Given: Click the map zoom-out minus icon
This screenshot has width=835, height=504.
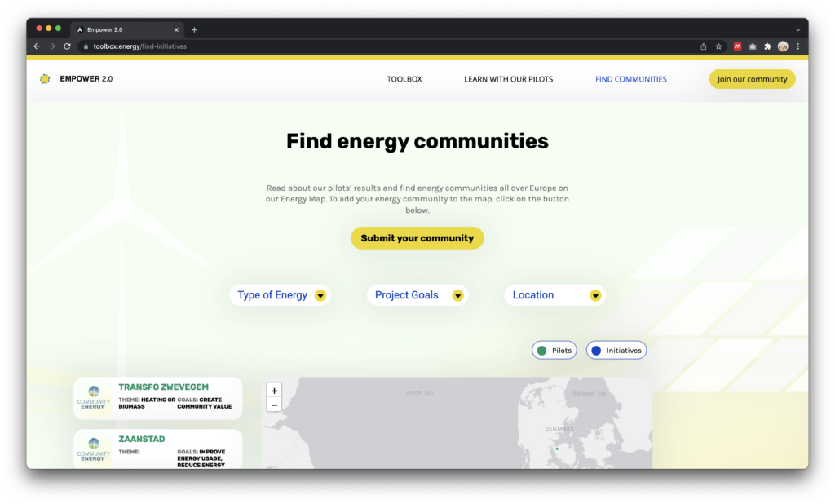Looking at the screenshot, I should tap(274, 405).
